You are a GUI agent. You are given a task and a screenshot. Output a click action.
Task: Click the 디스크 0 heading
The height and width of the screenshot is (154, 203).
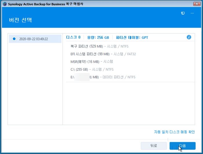73,37
